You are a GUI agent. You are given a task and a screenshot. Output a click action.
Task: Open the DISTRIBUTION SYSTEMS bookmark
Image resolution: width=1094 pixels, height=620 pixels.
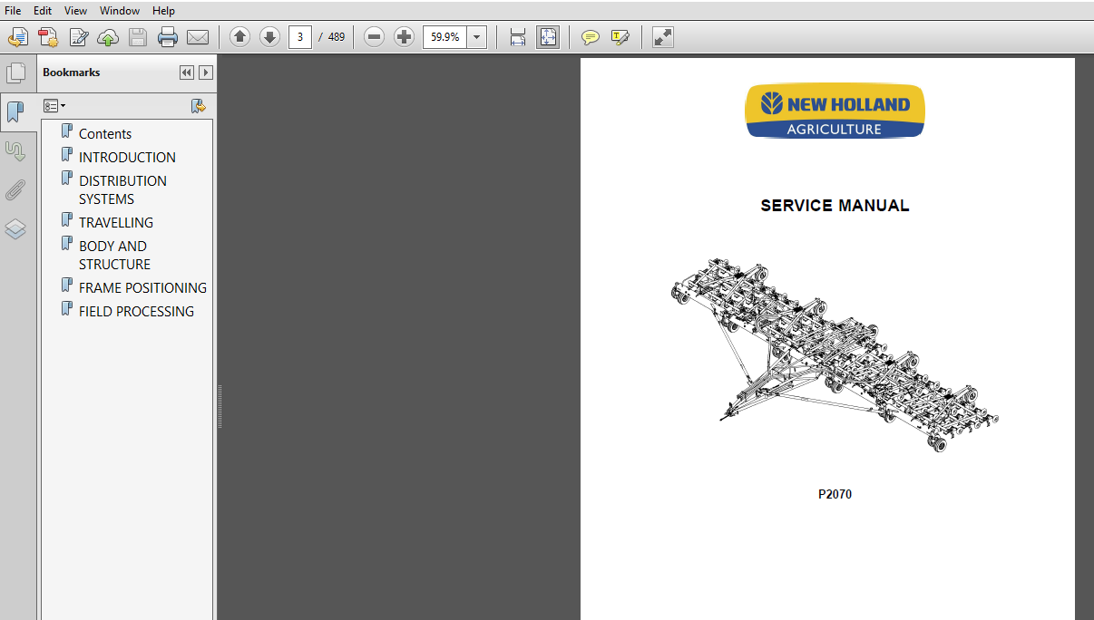coord(122,189)
